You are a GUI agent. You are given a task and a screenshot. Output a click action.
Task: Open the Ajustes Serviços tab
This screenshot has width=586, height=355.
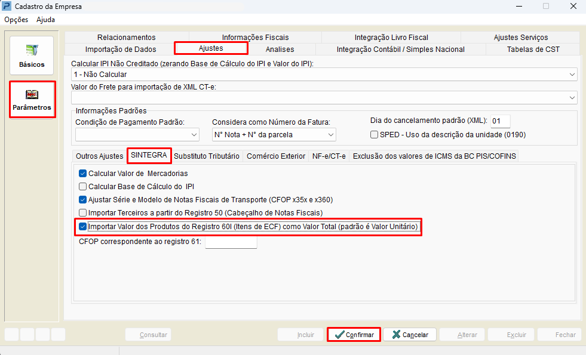521,38
